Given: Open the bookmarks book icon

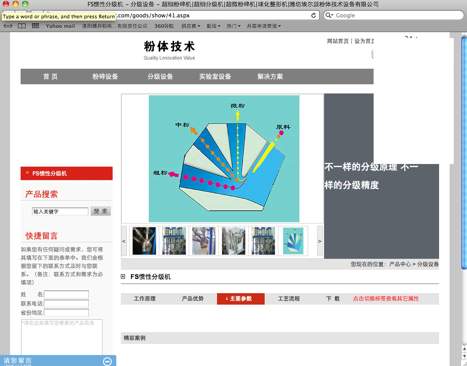Looking at the screenshot, I should pos(21,26).
